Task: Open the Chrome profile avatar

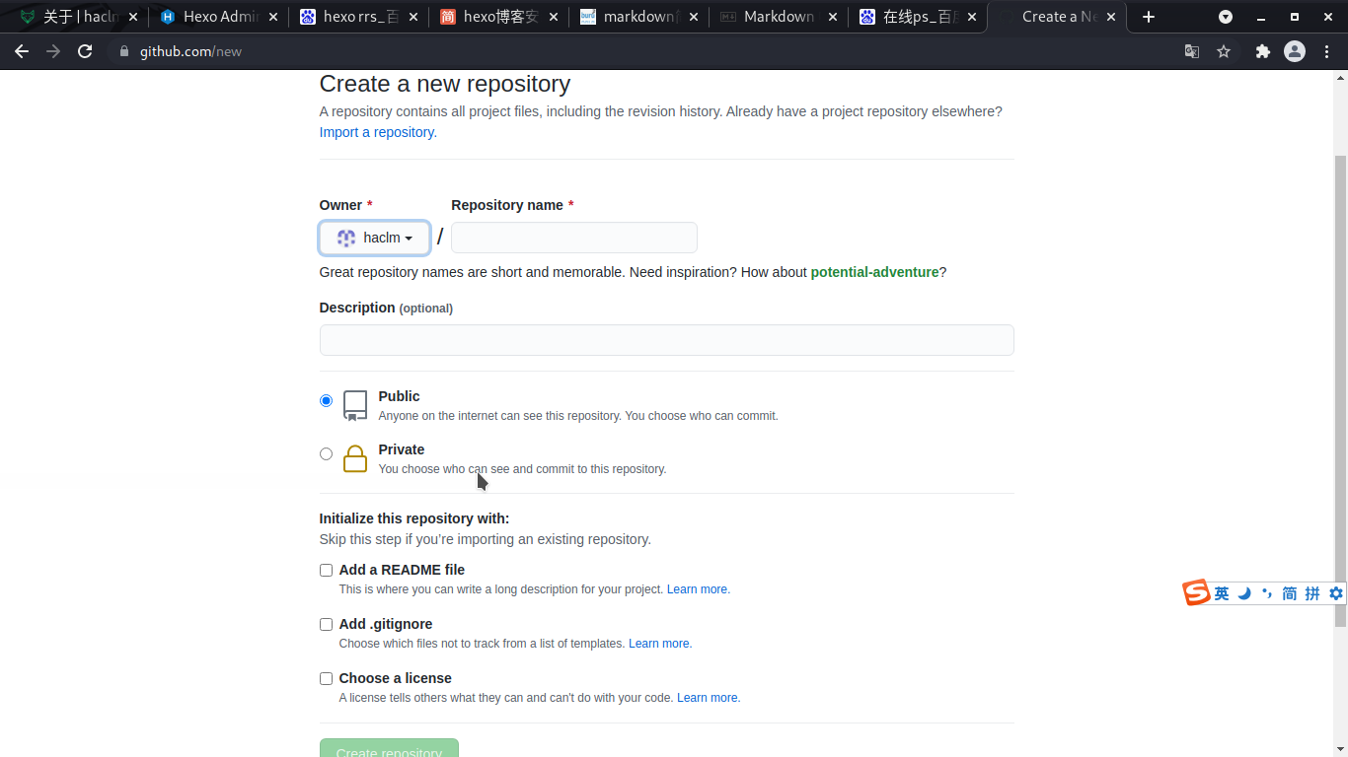Action: click(1294, 51)
